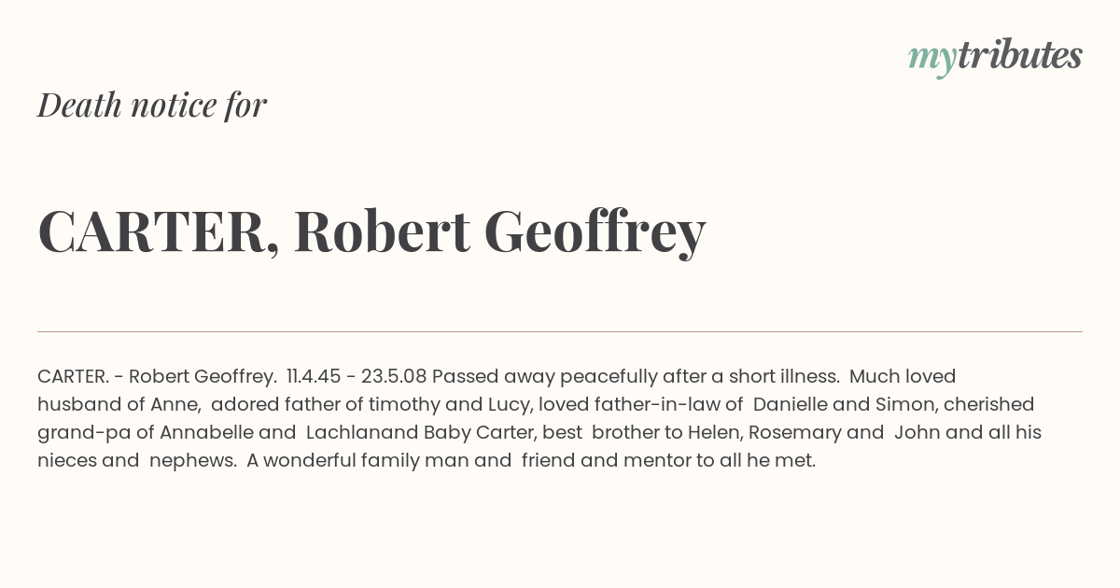Click the name Robert in the title
This screenshot has height=588, width=1120.
(x=382, y=231)
